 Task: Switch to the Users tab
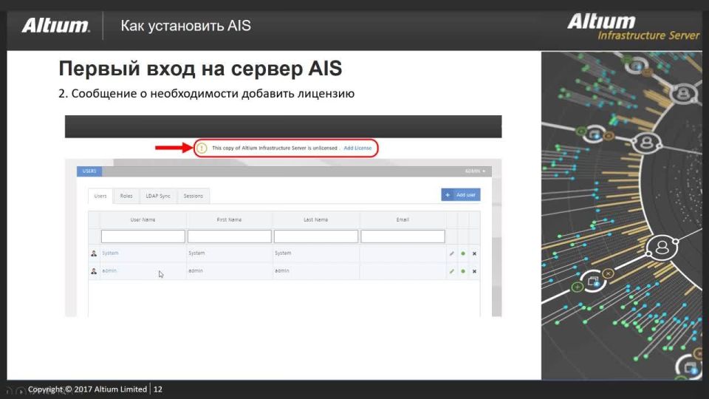(100, 196)
